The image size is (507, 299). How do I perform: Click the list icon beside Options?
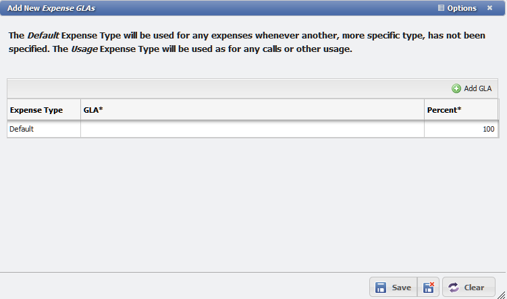[441, 8]
